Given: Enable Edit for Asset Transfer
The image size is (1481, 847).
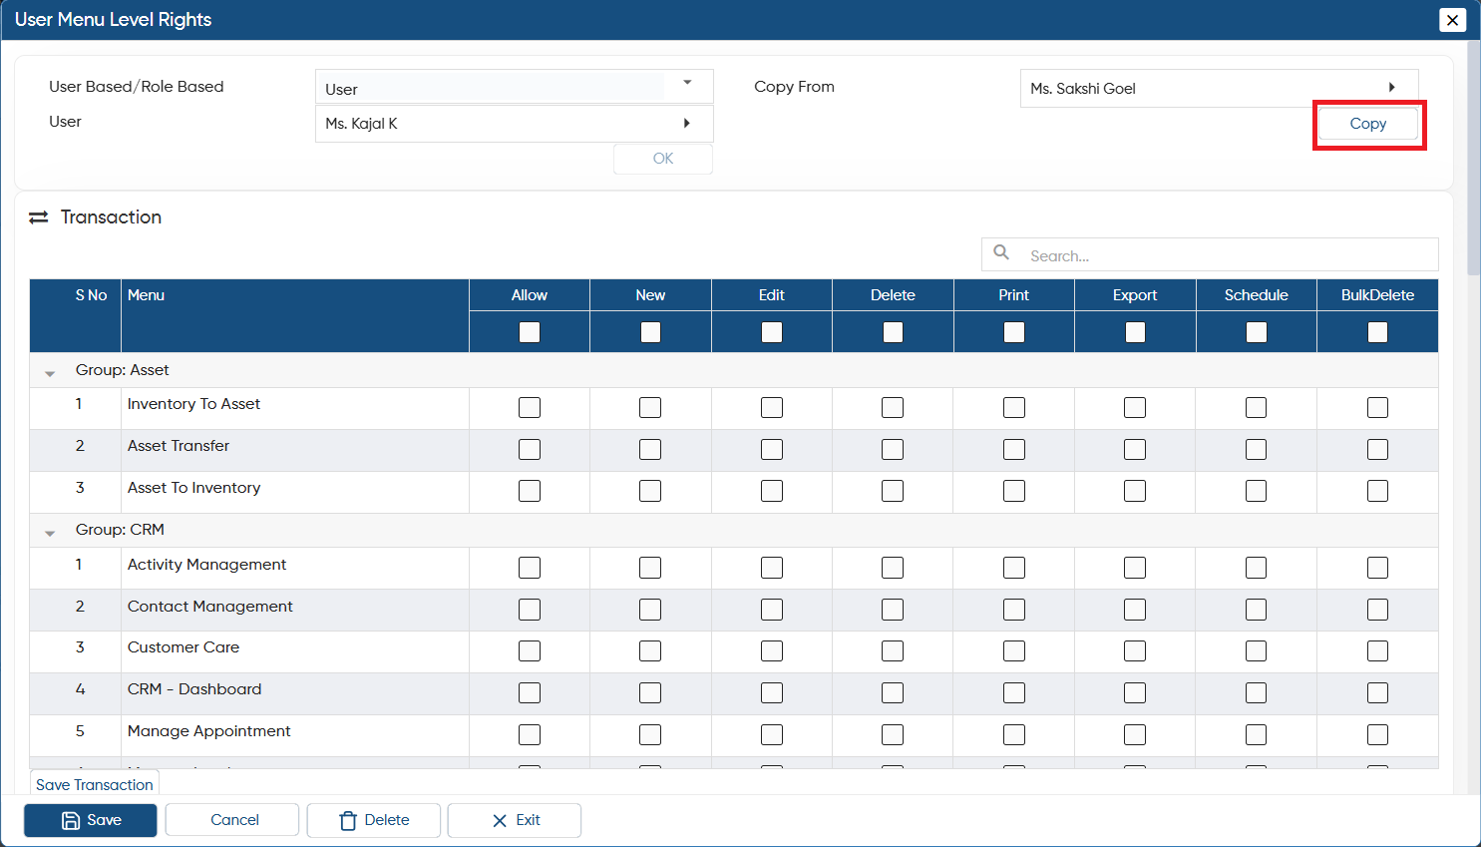Looking at the screenshot, I should pyautogui.click(x=772, y=450).
